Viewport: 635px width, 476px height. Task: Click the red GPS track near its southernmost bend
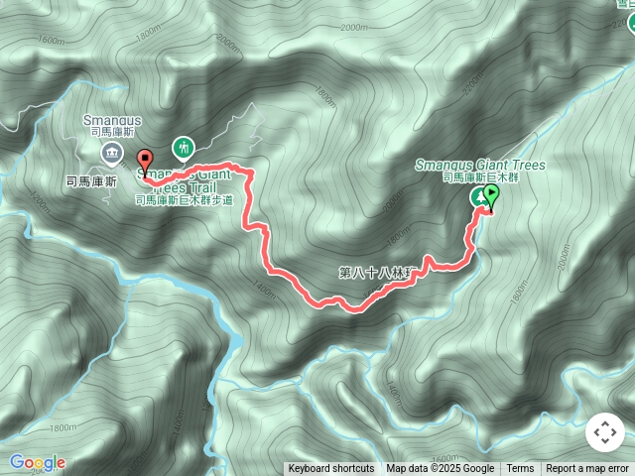[x=355, y=309]
